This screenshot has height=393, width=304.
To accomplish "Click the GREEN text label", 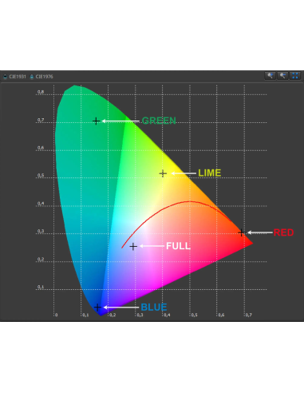I will [159, 121].
